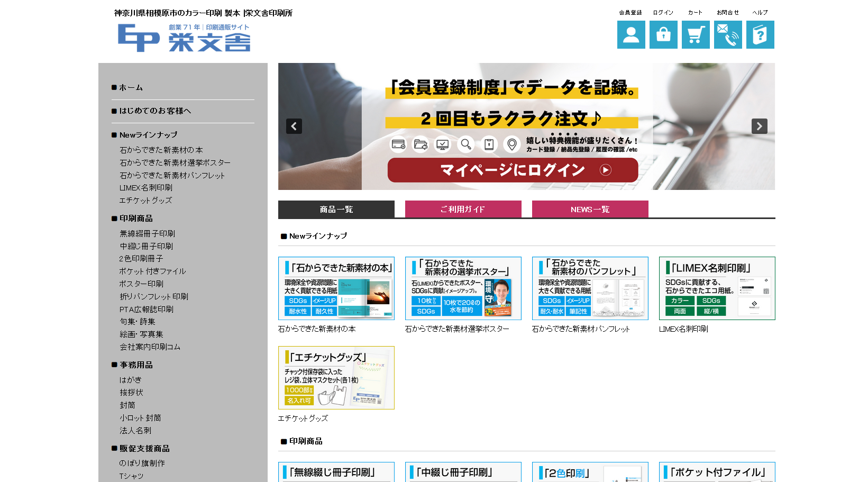Viewport: 868px width, 482px height.
Task: Click the member registration person icon
Action: (x=631, y=35)
